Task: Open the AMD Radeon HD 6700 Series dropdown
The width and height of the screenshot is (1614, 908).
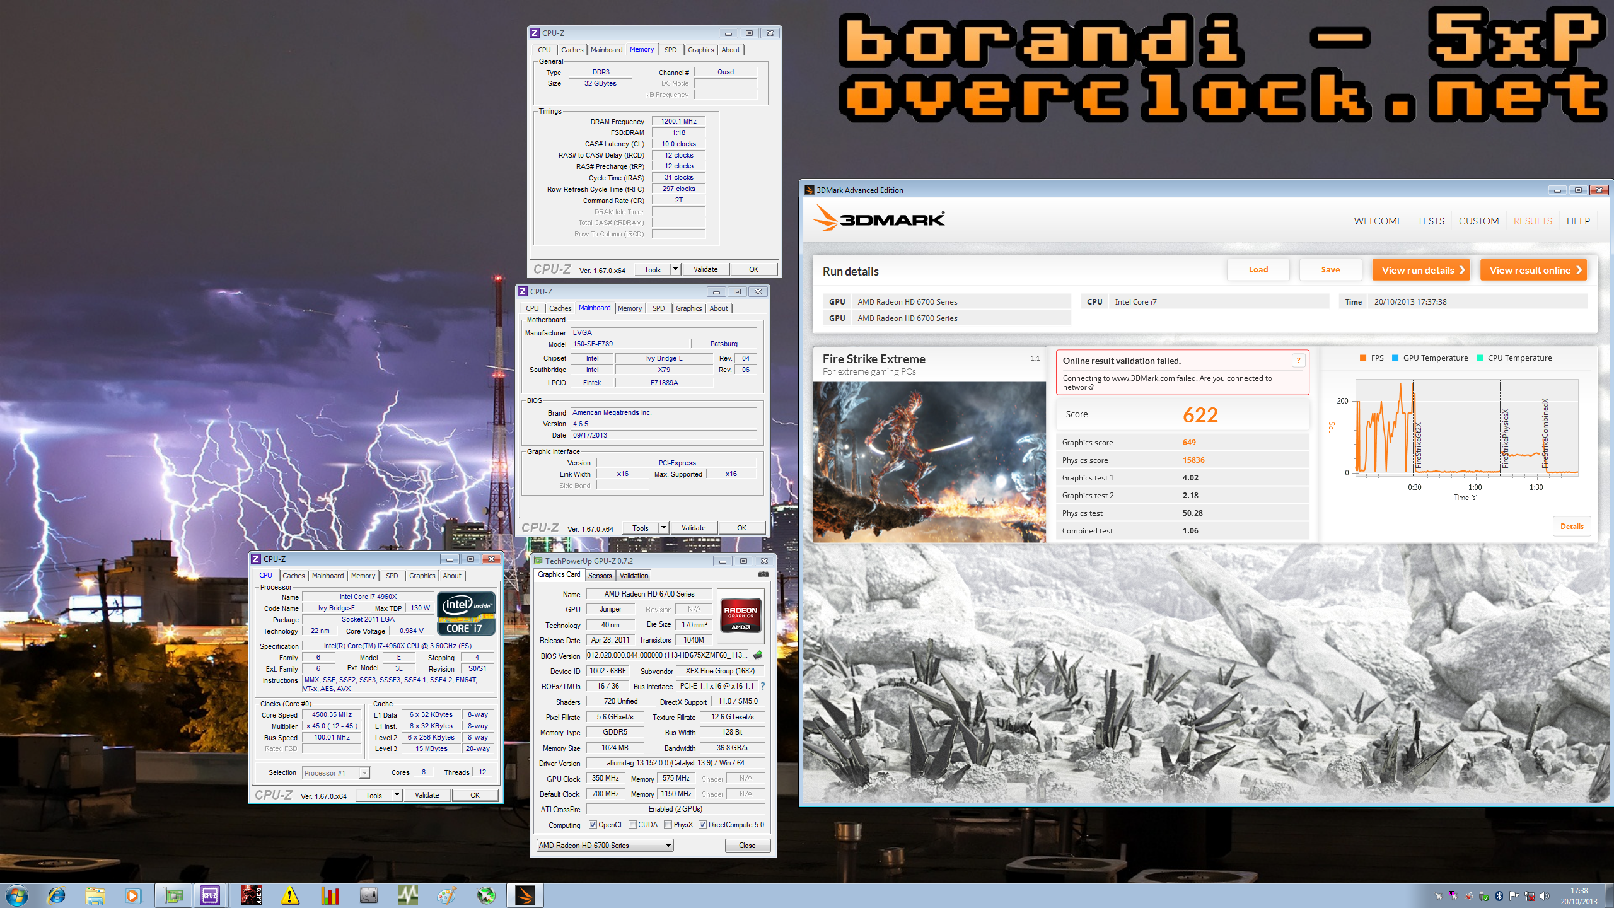Action: tap(605, 846)
